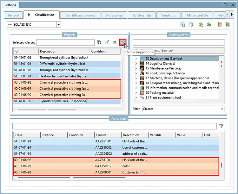238x194 pixels.
Task: Click the 15 Maintenance (Service) class icon
Action: (142, 68)
